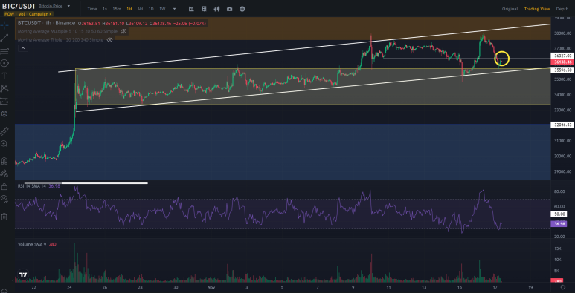
Task: Select the Text annotation tool
Action: pos(4,76)
